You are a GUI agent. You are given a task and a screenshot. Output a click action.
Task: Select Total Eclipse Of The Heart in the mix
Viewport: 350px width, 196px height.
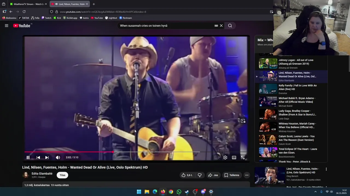pyautogui.click(x=291, y=153)
